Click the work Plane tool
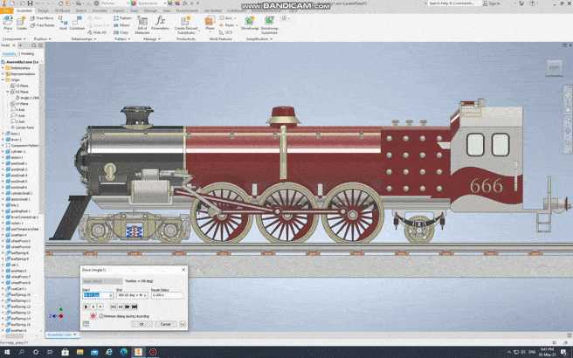The width and height of the screenshot is (573, 358). tap(210, 23)
